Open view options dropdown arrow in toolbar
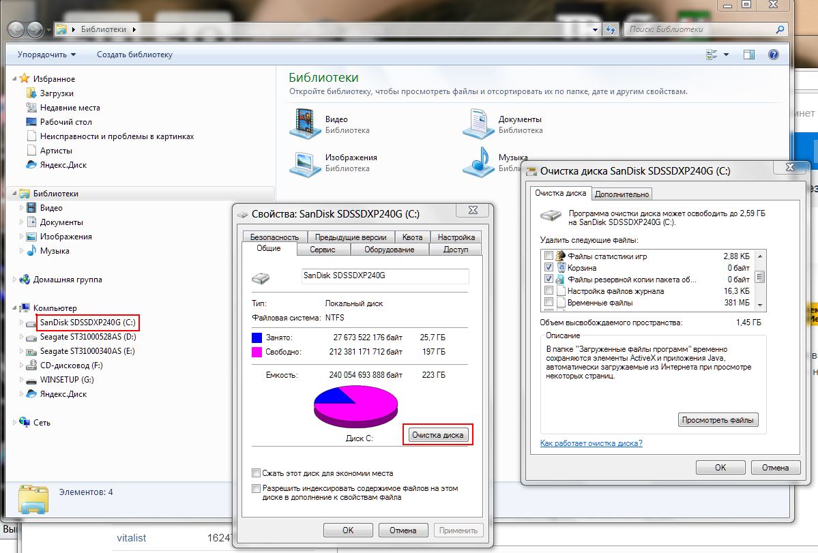 pos(726,54)
